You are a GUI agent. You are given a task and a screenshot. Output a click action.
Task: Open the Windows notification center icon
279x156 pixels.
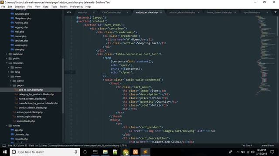click(272, 152)
